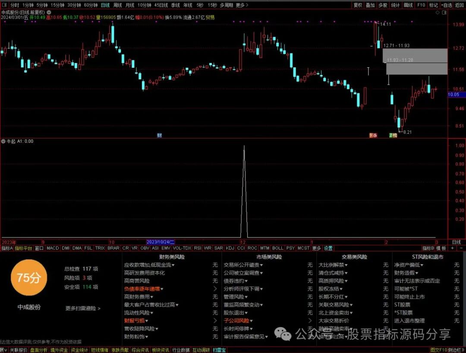Click the 图文F10 button

[x=438, y=350]
